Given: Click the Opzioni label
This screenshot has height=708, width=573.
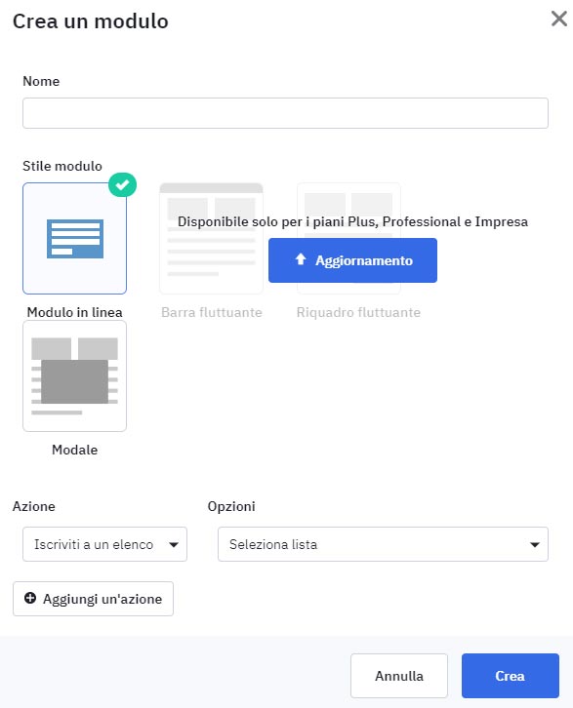Looking at the screenshot, I should (x=231, y=506).
